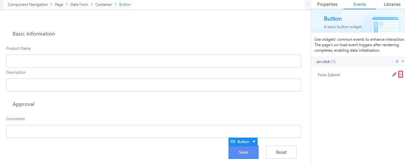Click the BTN icon on the widget tag
This screenshot has width=405, height=166.
pos(233,141)
